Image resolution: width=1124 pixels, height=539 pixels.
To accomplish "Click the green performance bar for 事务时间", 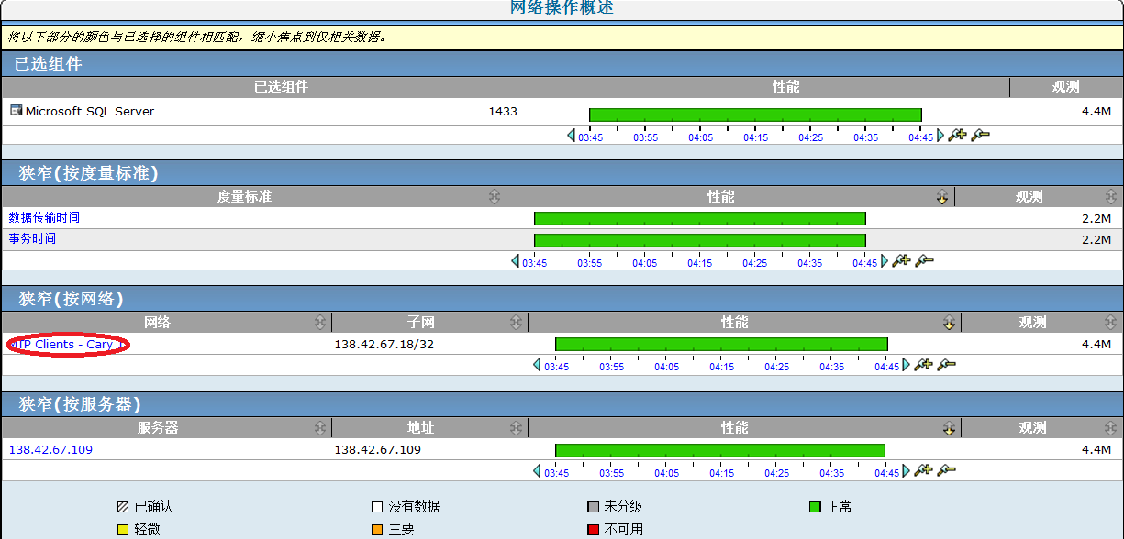I will [699, 239].
